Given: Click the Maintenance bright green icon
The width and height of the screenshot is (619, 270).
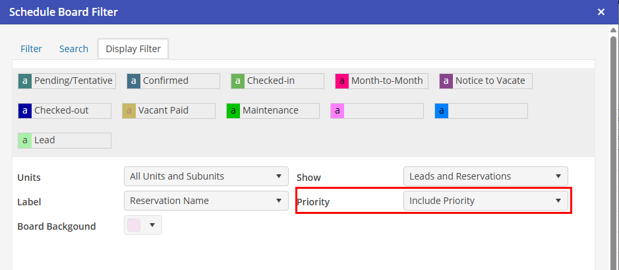Looking at the screenshot, I should [233, 111].
